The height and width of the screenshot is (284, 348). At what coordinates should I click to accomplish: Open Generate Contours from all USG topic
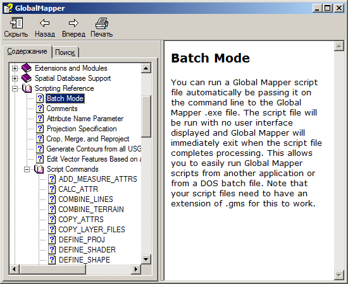pyautogui.click(x=94, y=149)
